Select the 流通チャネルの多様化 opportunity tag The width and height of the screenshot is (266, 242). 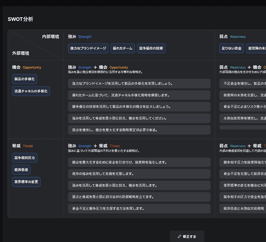(31, 91)
